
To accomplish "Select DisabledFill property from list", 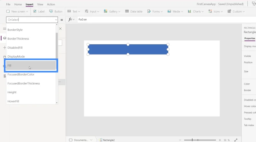I will [x=31, y=48].
